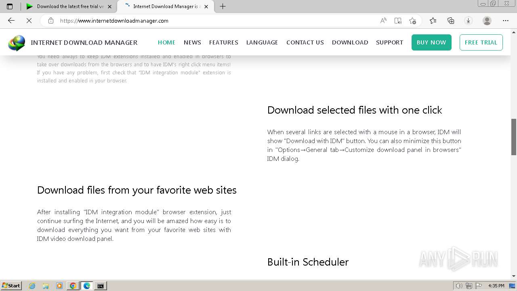Click the volume speaker tray icon
This screenshot has width=517, height=291.
pyautogui.click(x=459, y=286)
